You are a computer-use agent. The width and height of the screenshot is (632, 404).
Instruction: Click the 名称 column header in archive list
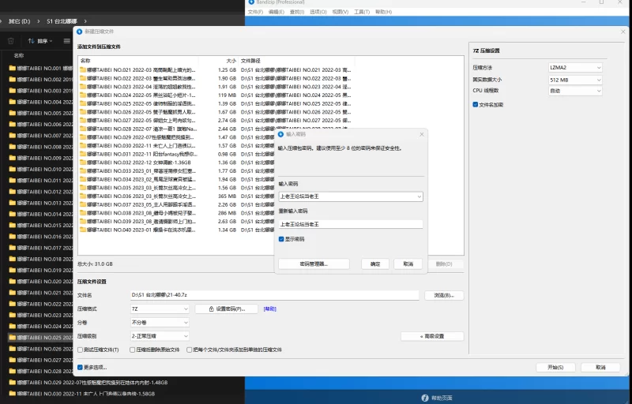click(x=85, y=61)
